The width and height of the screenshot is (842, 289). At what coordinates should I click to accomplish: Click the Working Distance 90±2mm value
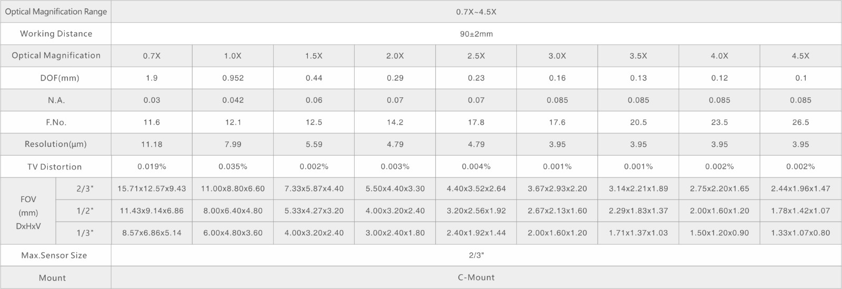[x=476, y=34]
